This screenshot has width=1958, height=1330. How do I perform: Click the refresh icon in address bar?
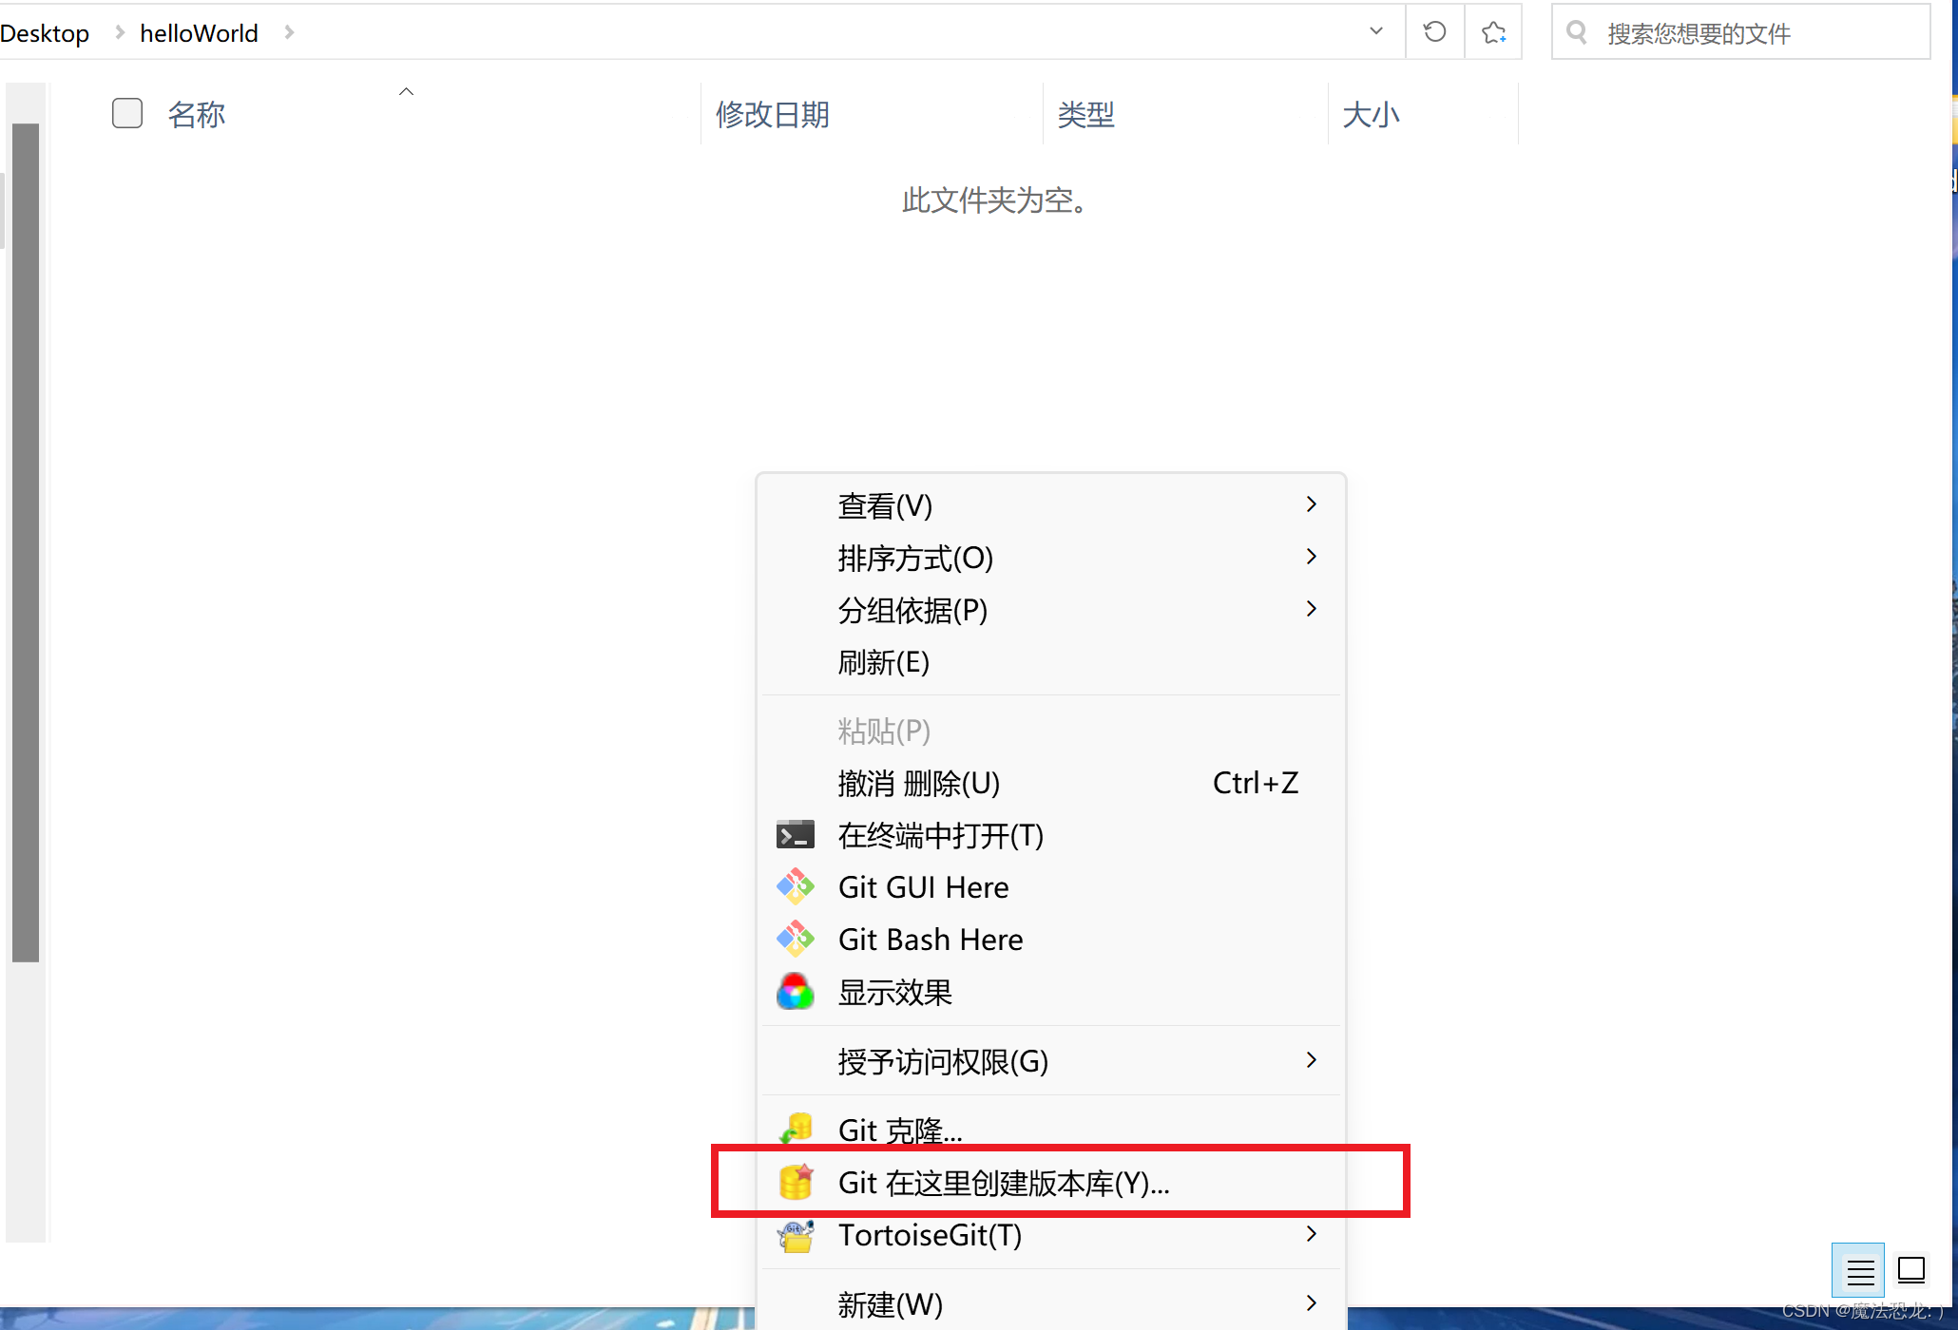pos(1434,32)
